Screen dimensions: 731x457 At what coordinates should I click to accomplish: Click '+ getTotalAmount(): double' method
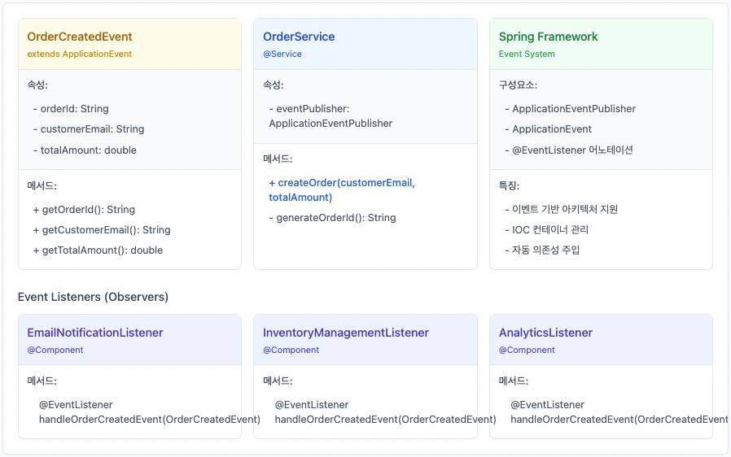click(98, 250)
